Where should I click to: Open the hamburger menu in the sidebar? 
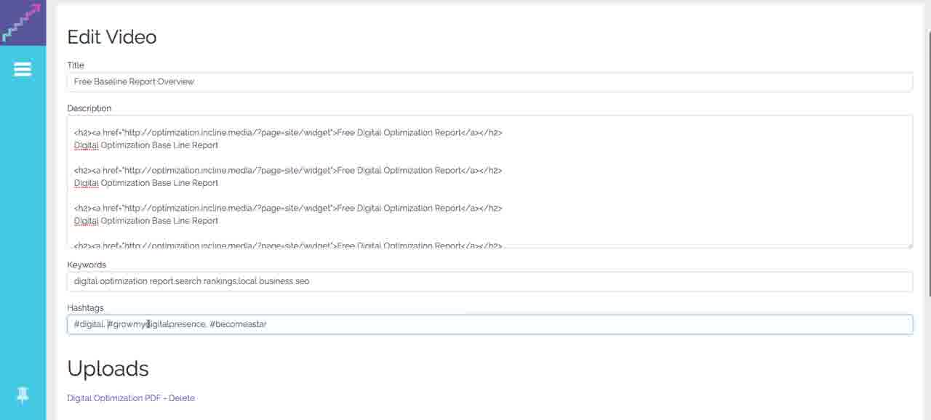point(23,69)
